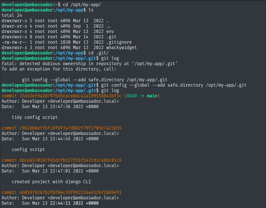This screenshot has width=266, height=208.
Task: Click the 'Sep 1 2022' date of parent directory
Action: [x=88, y=26]
